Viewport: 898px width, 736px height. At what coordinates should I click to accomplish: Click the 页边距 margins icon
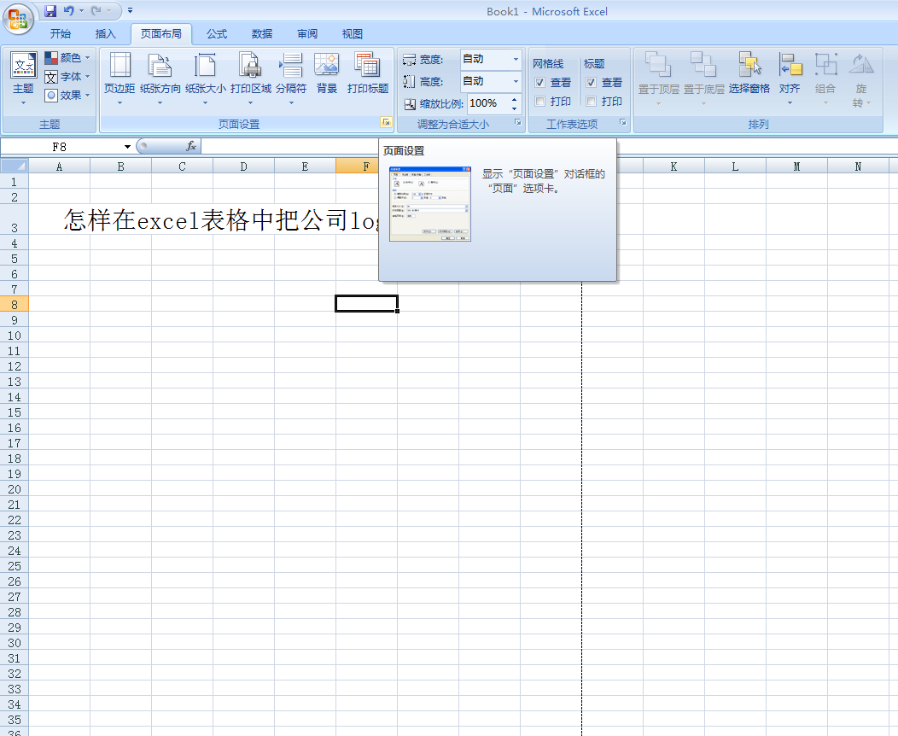(120, 65)
